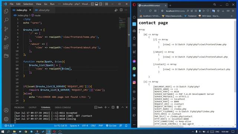Open the MOI Qatar bookmark
This screenshot has width=238, height=134.
point(209,16)
